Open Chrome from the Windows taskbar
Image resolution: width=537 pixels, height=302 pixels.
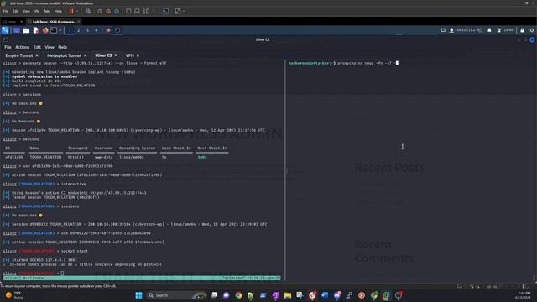click(238, 295)
